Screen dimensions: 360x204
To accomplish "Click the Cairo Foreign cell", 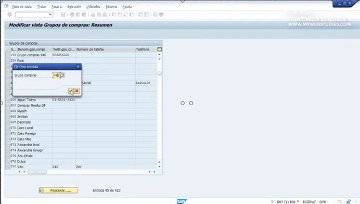I will 34,133.
